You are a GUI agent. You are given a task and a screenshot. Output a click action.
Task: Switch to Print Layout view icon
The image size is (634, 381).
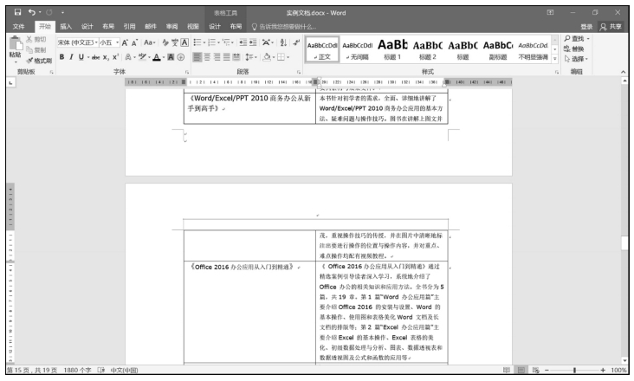[x=521, y=370]
